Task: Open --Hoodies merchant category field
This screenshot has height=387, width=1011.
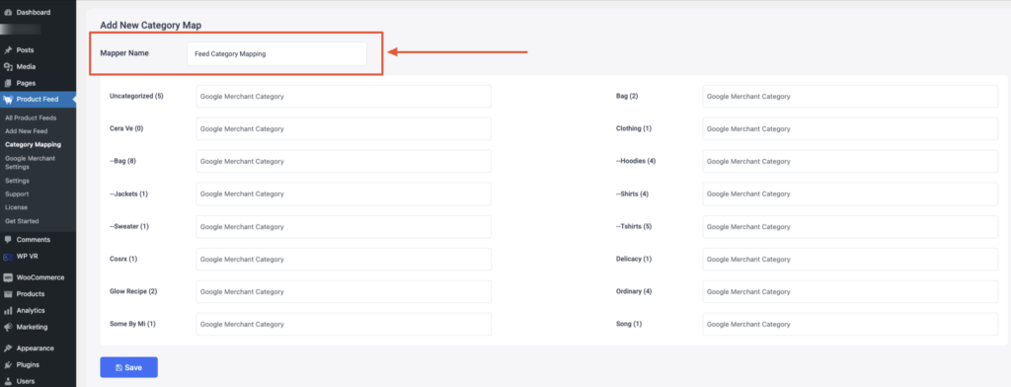Action: pos(850,161)
